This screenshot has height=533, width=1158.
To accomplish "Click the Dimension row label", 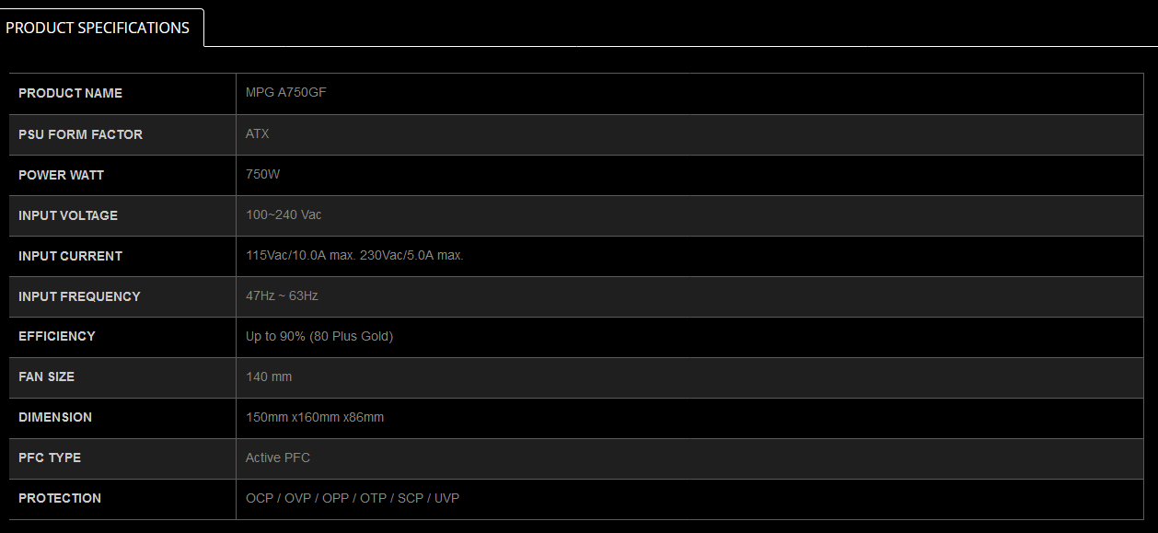I will tap(55, 417).
